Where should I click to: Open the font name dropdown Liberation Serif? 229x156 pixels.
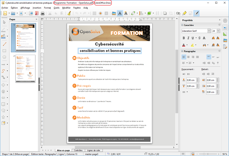(x=209, y=31)
